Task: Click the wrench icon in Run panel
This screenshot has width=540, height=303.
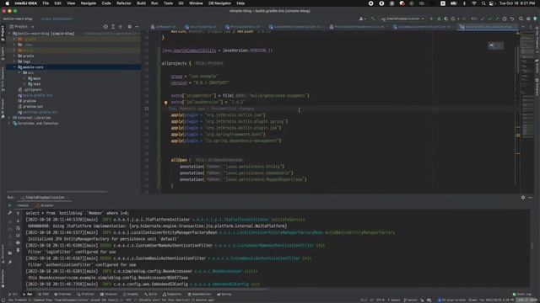Action: click(x=9, y=213)
